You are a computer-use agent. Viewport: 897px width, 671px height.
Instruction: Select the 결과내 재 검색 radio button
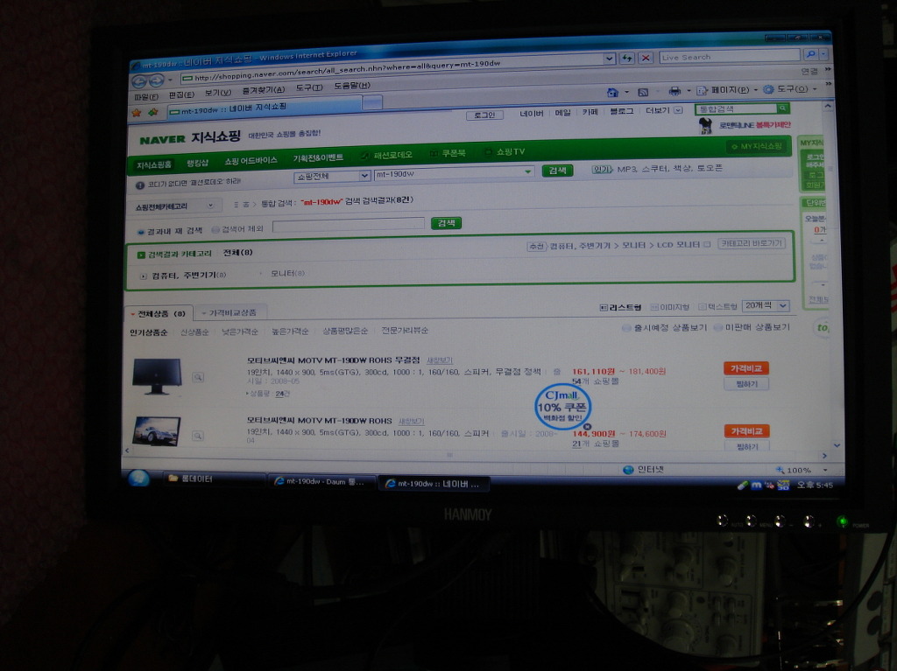[x=140, y=232]
